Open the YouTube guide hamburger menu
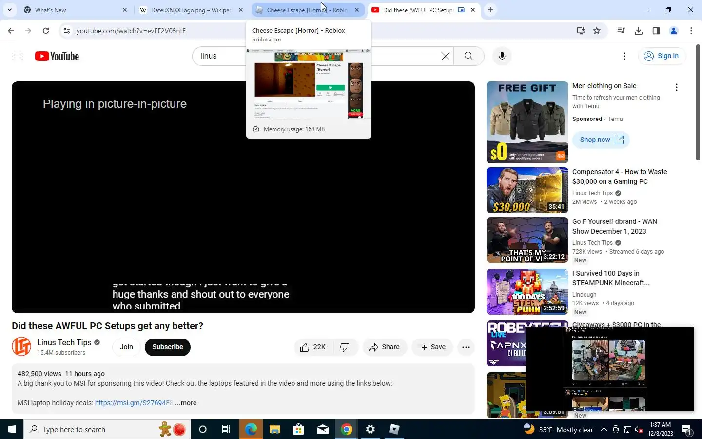Screen dimensions: 702x439 [18, 56]
